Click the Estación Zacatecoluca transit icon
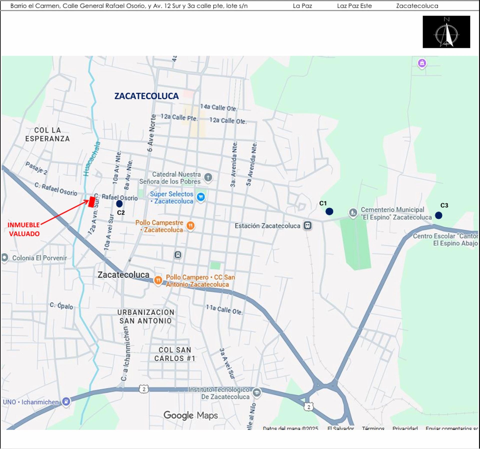Screen dimensions: 480x449 (x=307, y=226)
